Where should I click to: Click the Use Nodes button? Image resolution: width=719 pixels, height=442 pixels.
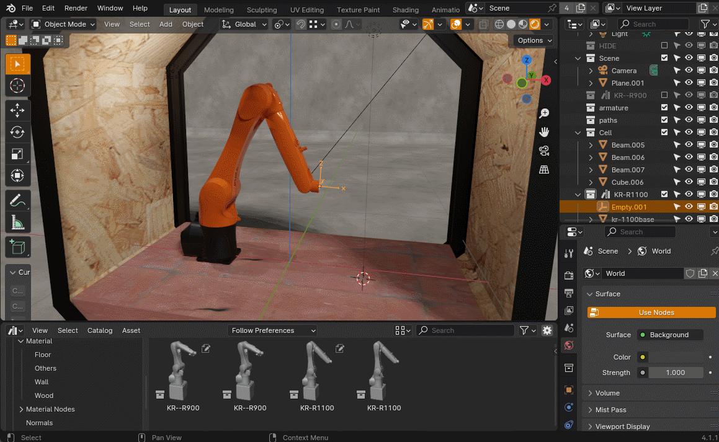pos(651,312)
